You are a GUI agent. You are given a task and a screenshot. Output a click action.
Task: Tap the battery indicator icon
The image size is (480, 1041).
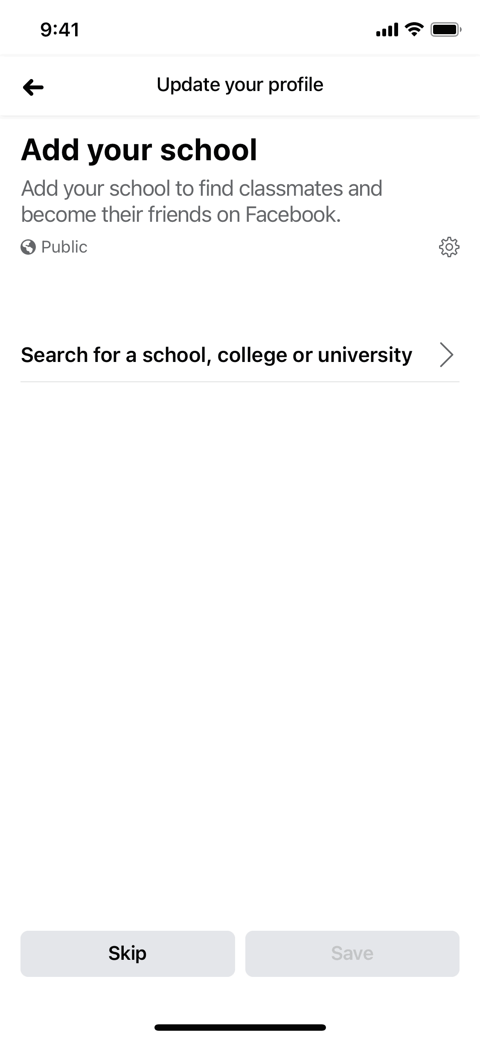click(x=446, y=29)
